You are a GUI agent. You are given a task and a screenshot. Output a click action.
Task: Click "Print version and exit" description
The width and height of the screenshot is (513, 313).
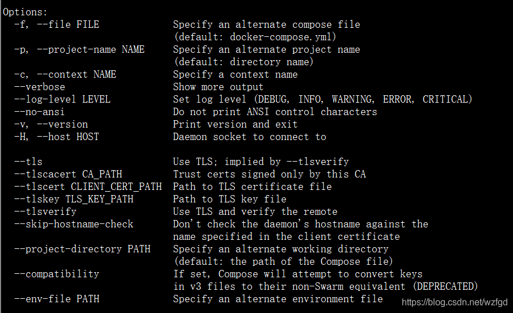coord(236,124)
